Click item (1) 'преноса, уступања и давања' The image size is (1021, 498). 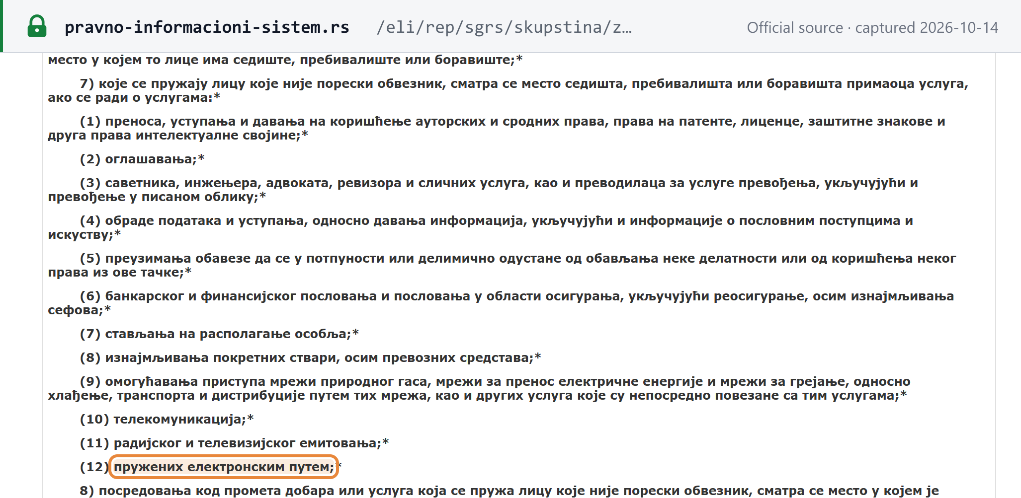[x=497, y=128]
